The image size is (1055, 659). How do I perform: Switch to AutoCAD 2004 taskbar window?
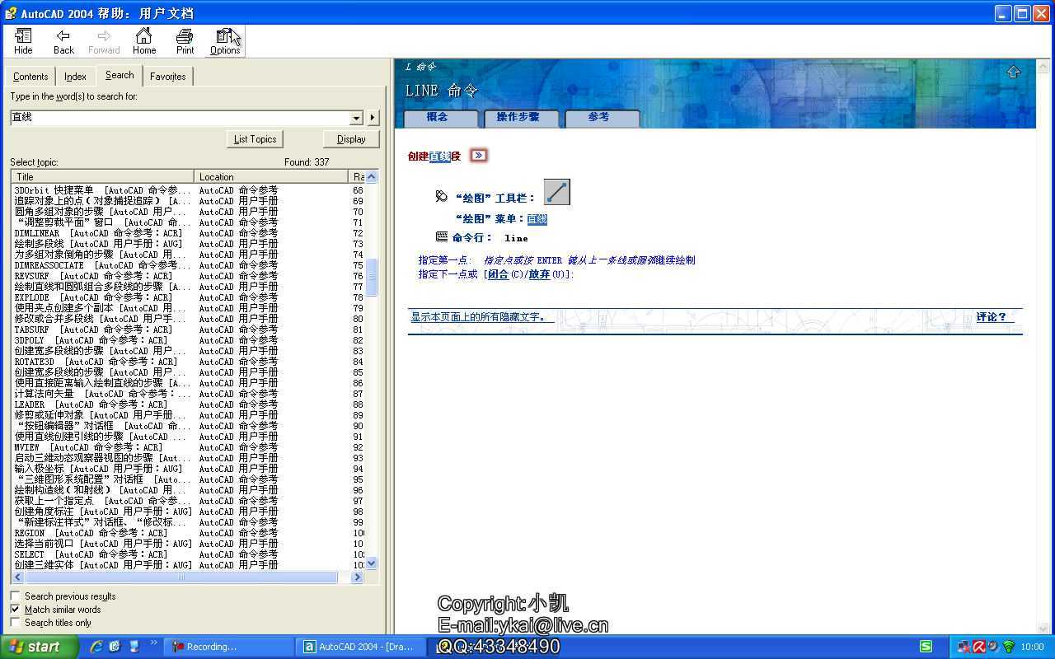click(x=361, y=647)
